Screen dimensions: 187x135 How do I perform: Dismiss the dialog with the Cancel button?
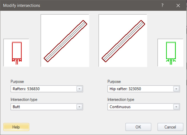coord(170,127)
